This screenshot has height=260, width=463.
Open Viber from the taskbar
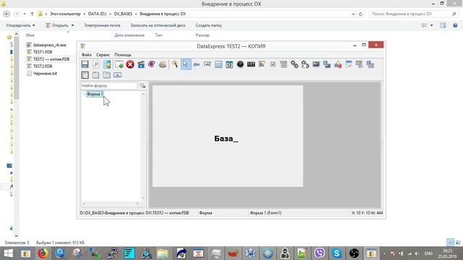point(320,253)
